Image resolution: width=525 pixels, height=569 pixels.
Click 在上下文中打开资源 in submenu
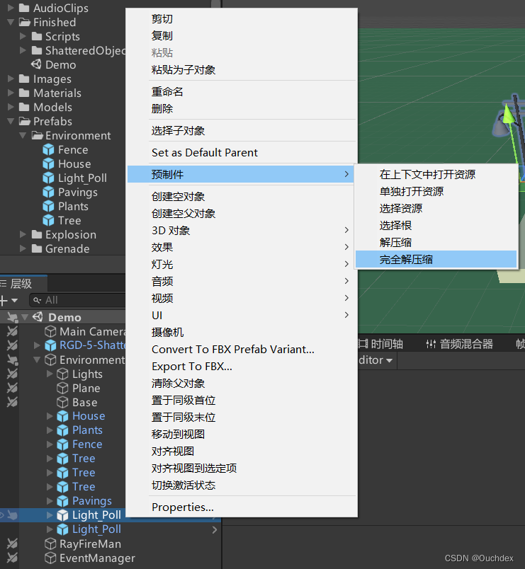436,175
